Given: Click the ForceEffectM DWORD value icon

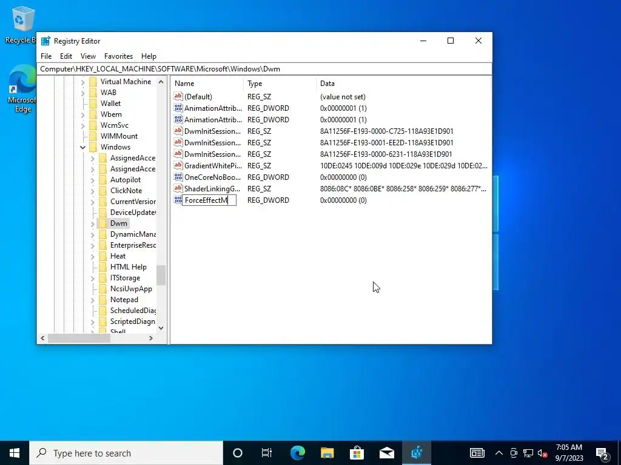Looking at the screenshot, I should pyautogui.click(x=178, y=200).
